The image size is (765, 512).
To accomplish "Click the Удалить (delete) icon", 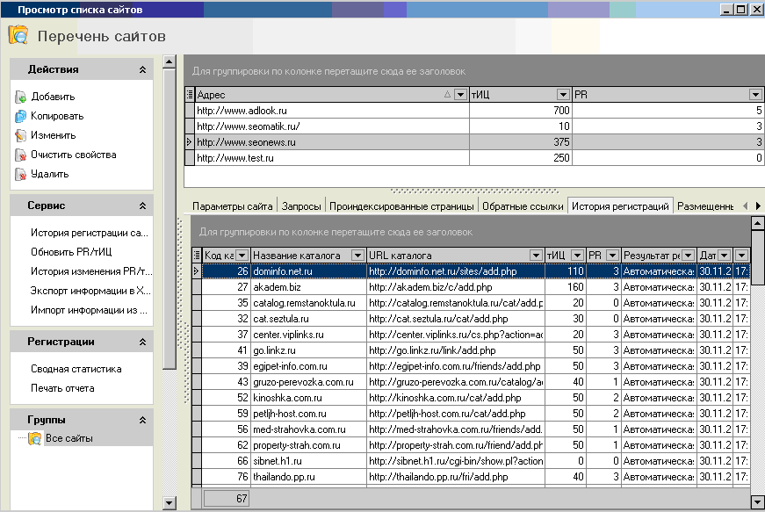I will tap(20, 174).
